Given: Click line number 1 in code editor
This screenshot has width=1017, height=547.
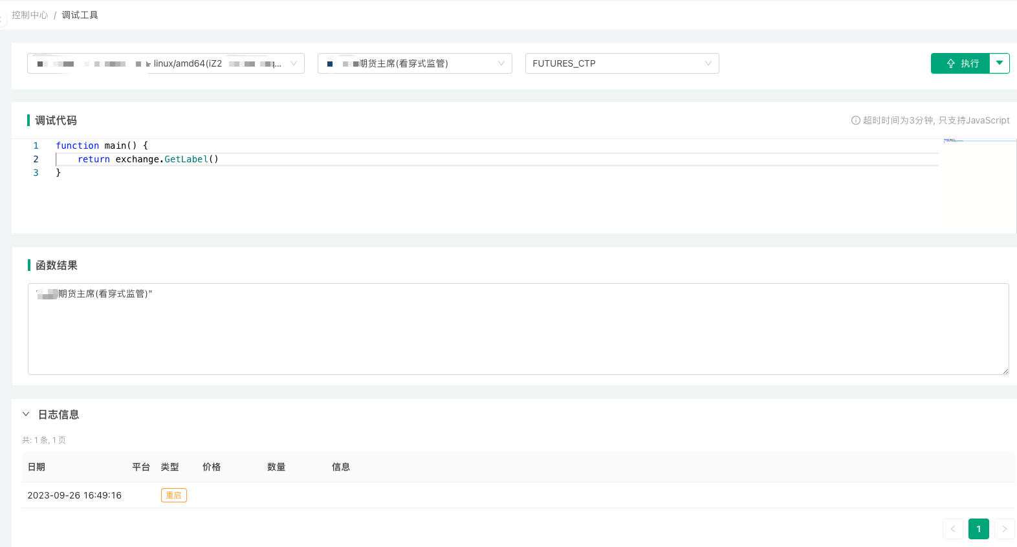Looking at the screenshot, I should [36, 145].
